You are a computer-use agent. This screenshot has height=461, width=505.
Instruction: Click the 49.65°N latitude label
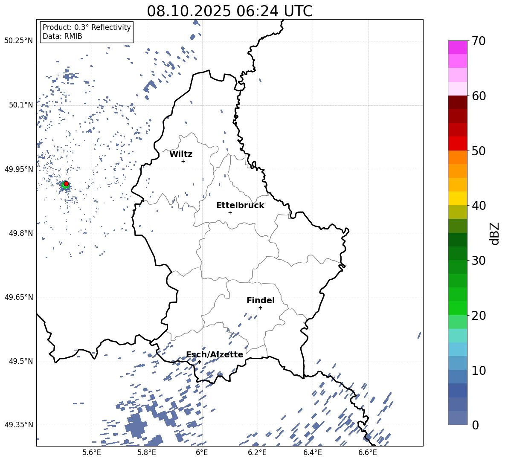coord(19,297)
